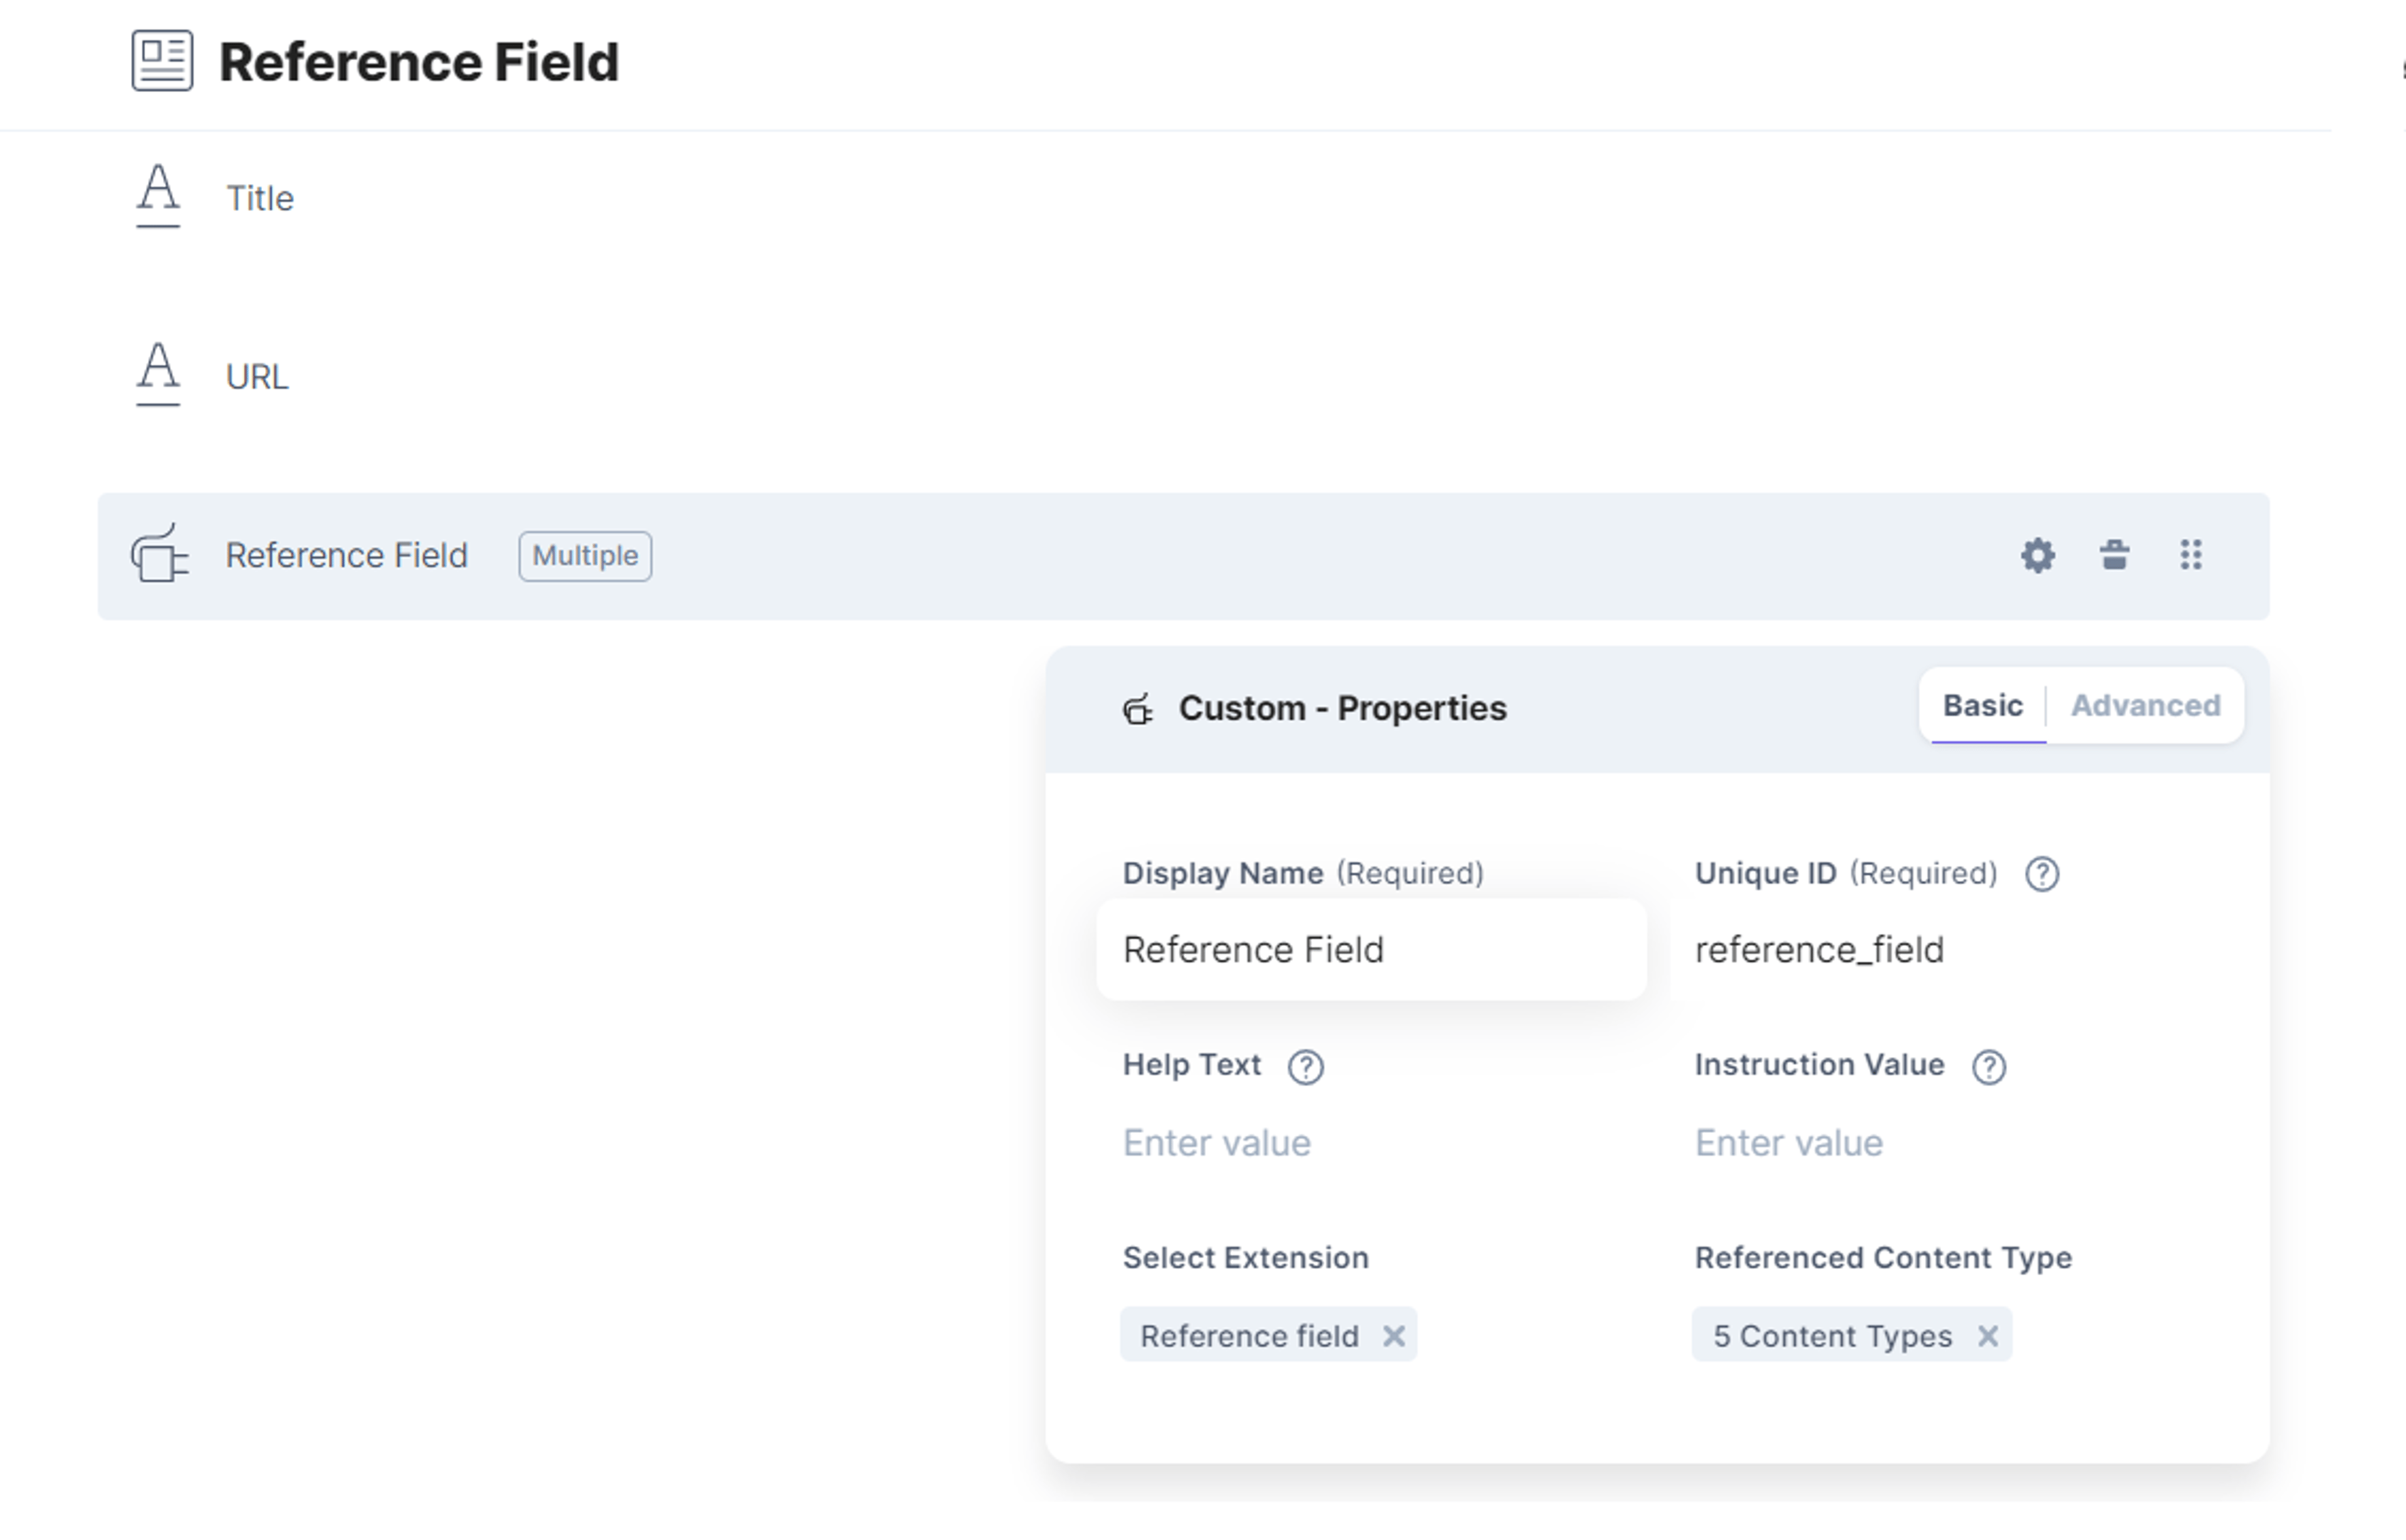The height and width of the screenshot is (1540, 2406).
Task: Open Instruction Value help icon
Action: pyautogui.click(x=1989, y=1067)
